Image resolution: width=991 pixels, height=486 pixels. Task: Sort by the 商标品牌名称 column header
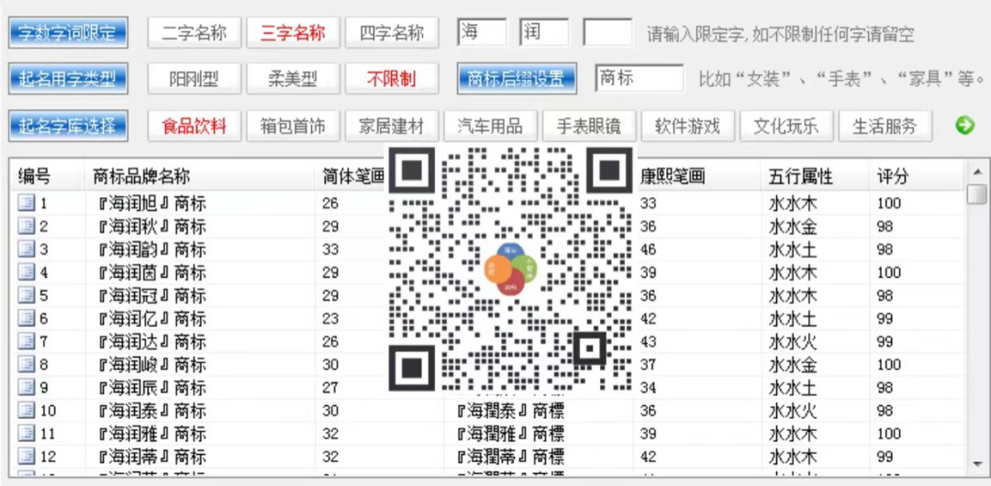[200, 176]
